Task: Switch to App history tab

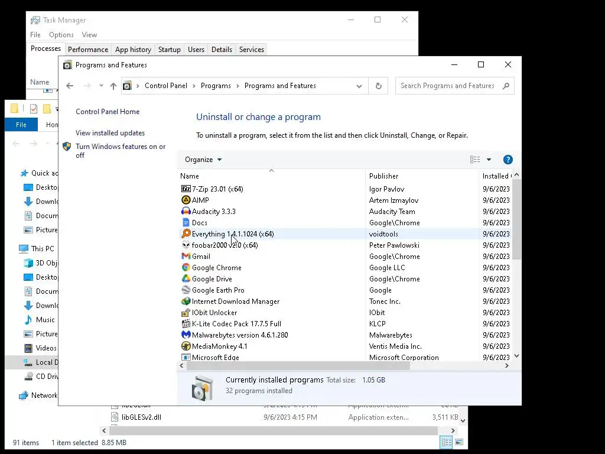Action: click(133, 50)
